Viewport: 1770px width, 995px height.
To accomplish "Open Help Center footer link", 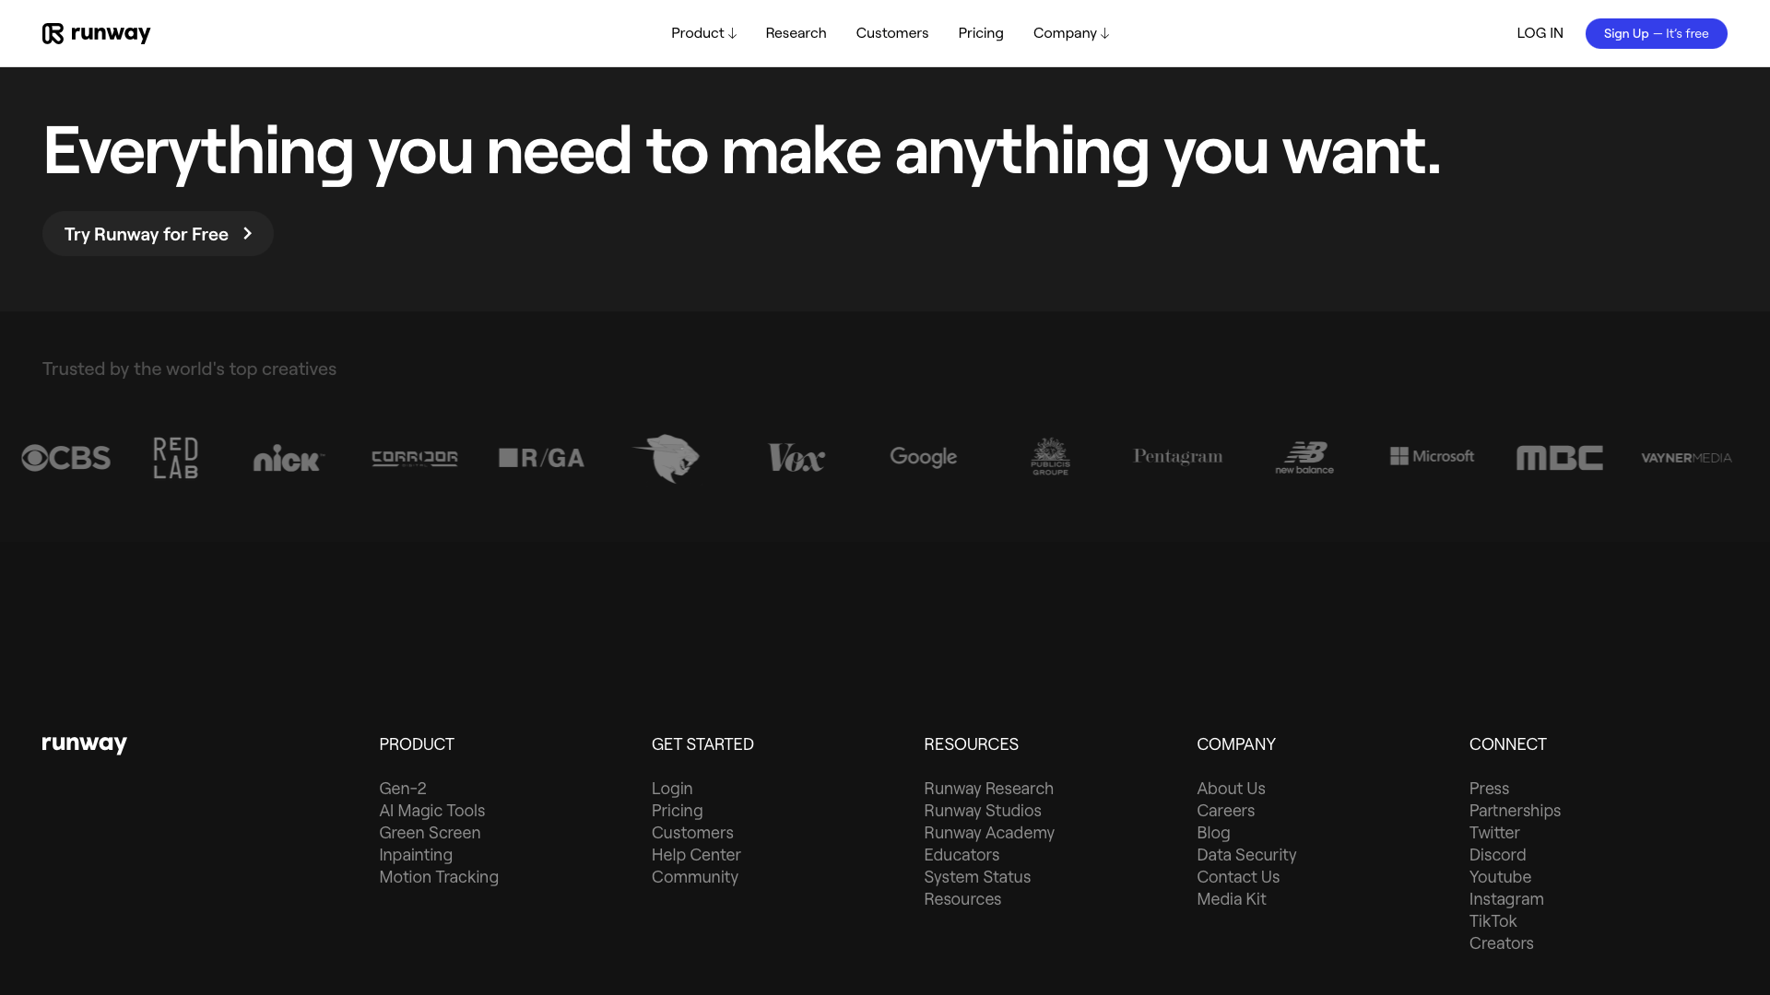I will (696, 855).
